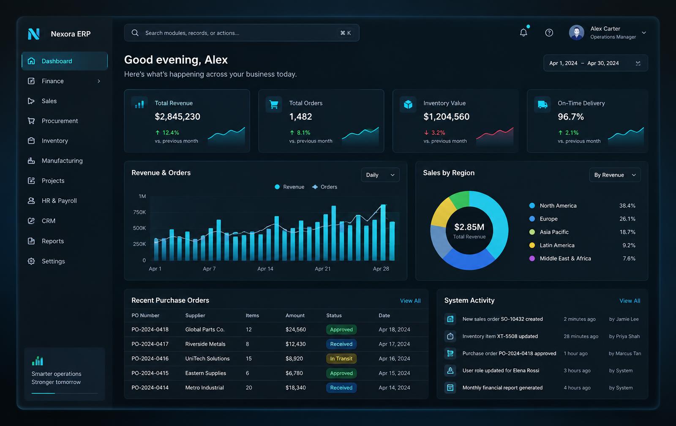Click the chart icon in the promo card
Viewport: 676px width, 426px height.
[x=38, y=361]
